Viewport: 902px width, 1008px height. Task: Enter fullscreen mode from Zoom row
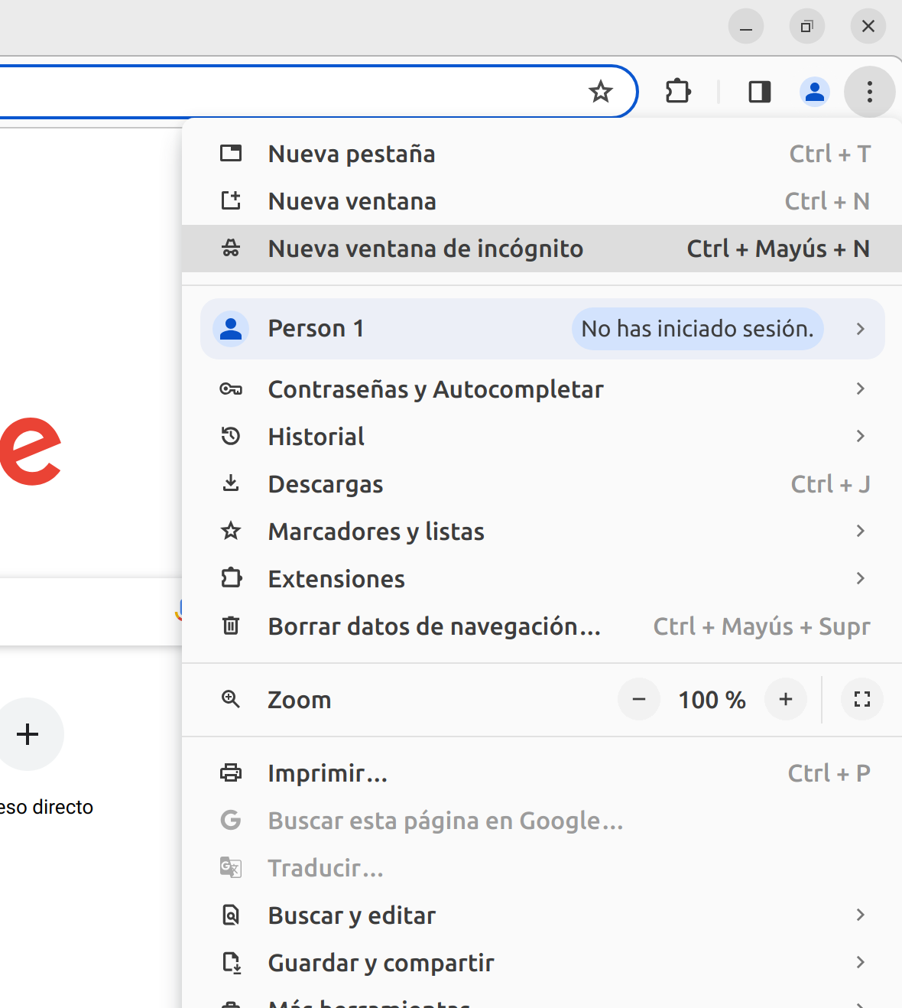pos(861,699)
